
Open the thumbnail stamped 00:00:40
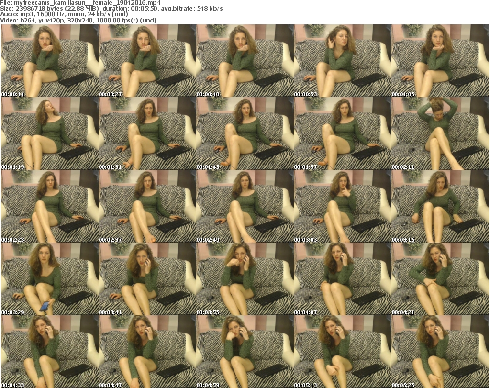(x=245, y=61)
